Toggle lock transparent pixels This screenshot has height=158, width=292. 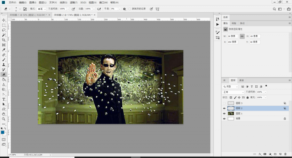coord(231,98)
